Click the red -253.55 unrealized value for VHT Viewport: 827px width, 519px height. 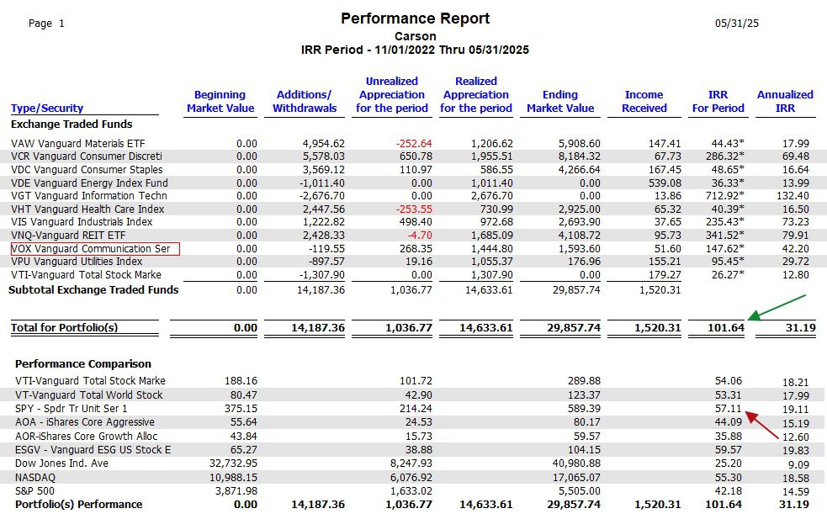tap(414, 209)
